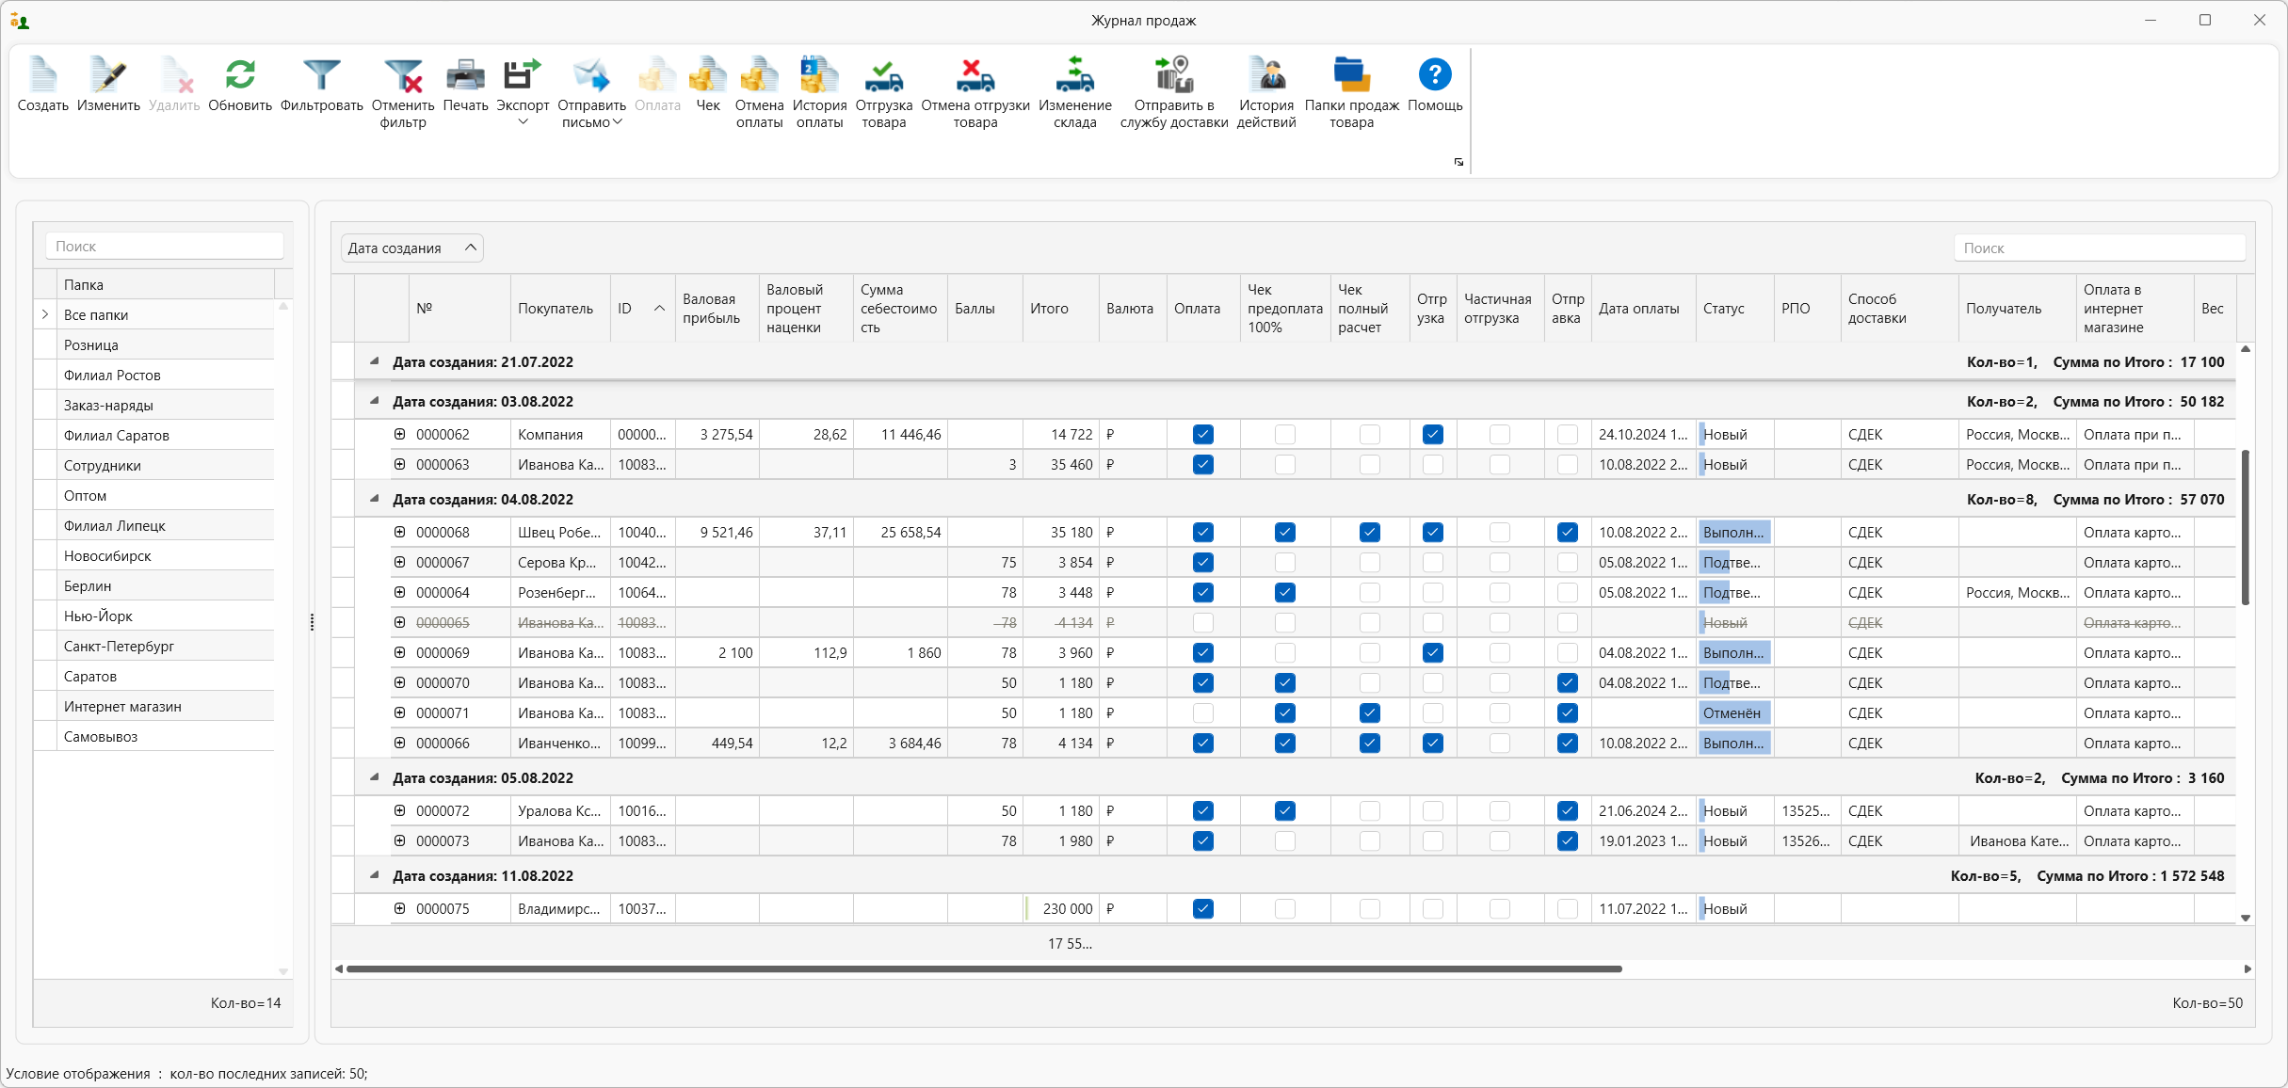Screen dimensions: 2288x1088
Task: Click the Обновить refresh icon
Action: click(240, 75)
